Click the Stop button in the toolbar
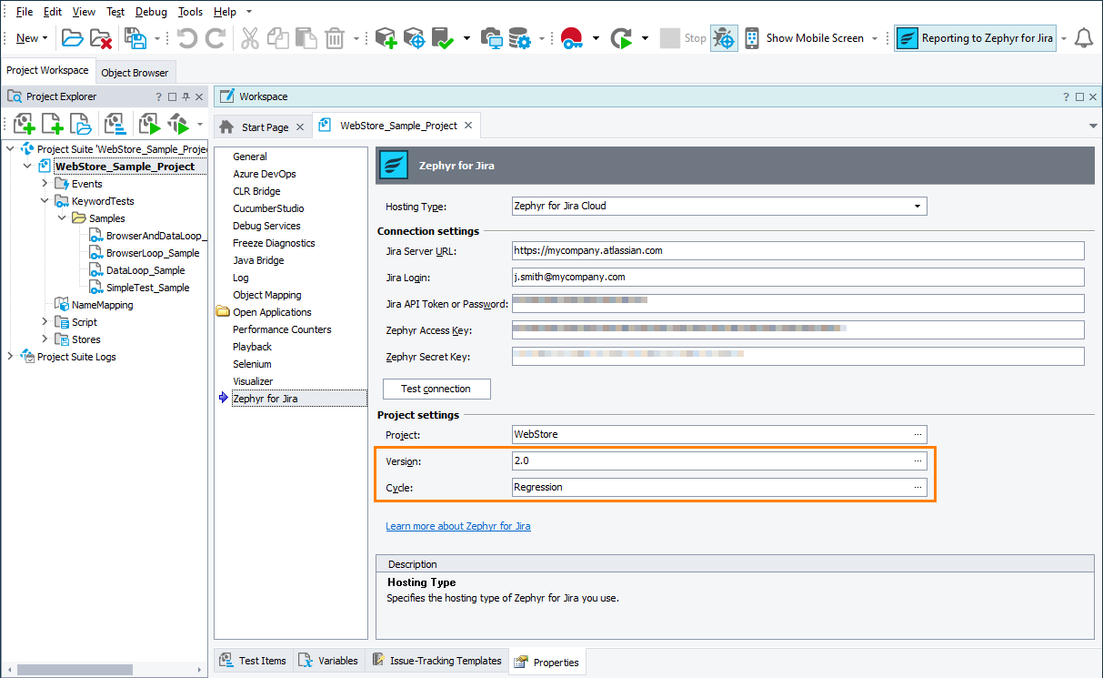1103x678 pixels. coord(683,38)
